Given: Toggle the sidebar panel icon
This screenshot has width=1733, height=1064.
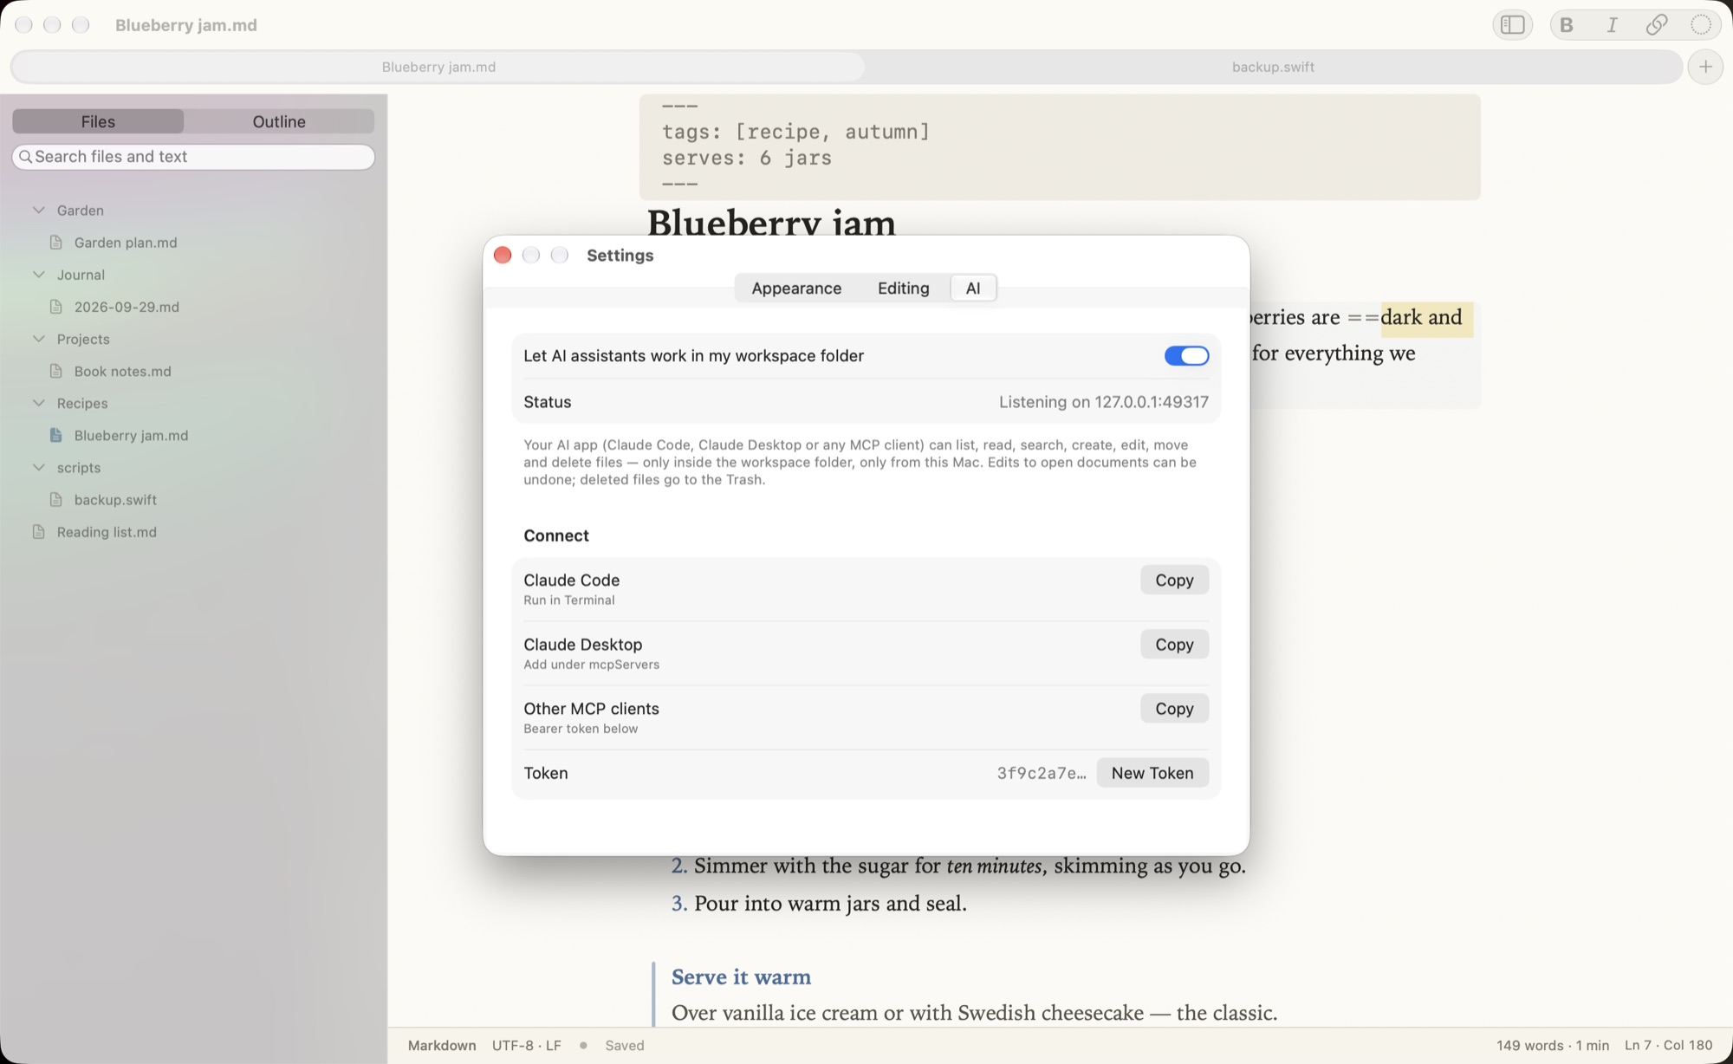Looking at the screenshot, I should [1513, 25].
